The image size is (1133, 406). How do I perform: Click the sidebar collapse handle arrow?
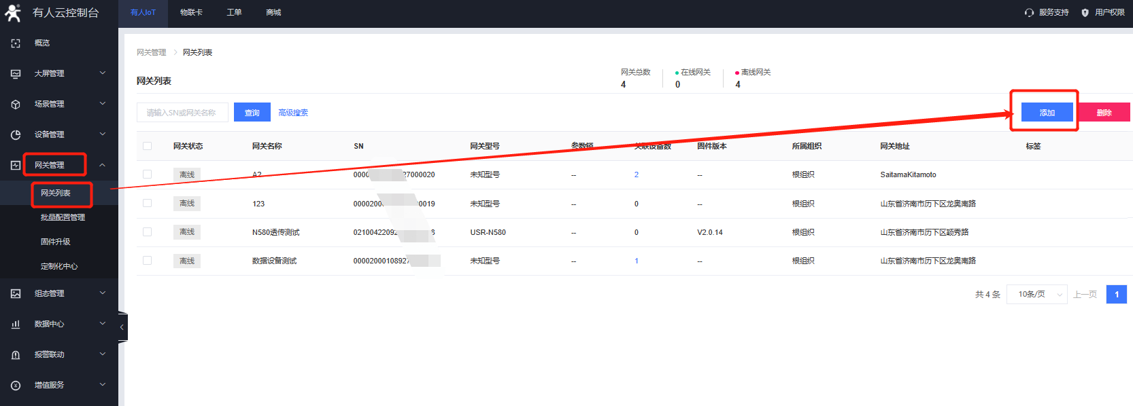122,327
